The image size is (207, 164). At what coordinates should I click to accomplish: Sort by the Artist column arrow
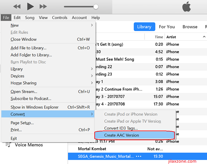(x=204, y=37)
